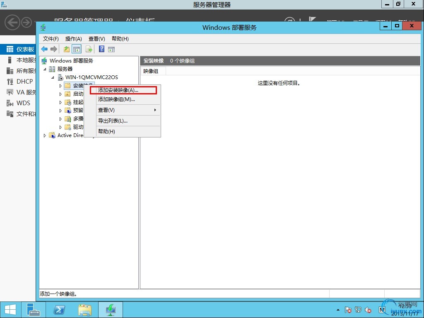Click the Windows 部署服务 root node icon
424x318 pixels.
(x=44, y=61)
